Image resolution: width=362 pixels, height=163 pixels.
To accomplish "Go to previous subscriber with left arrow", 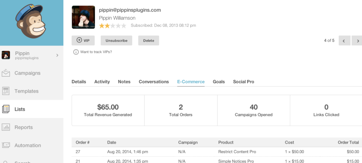I will (345, 40).
